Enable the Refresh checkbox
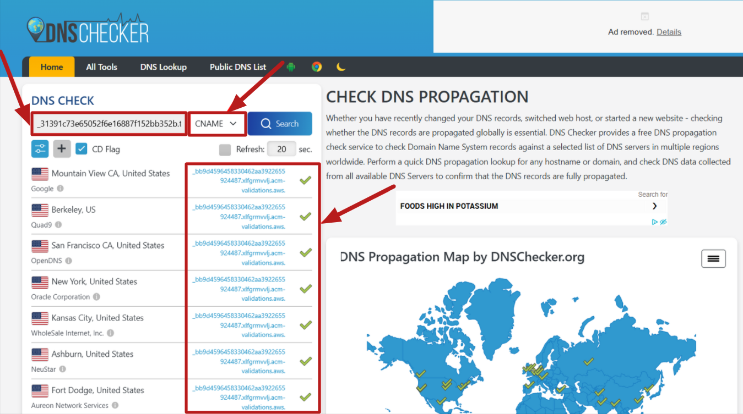This screenshot has height=414, width=743. coord(225,149)
